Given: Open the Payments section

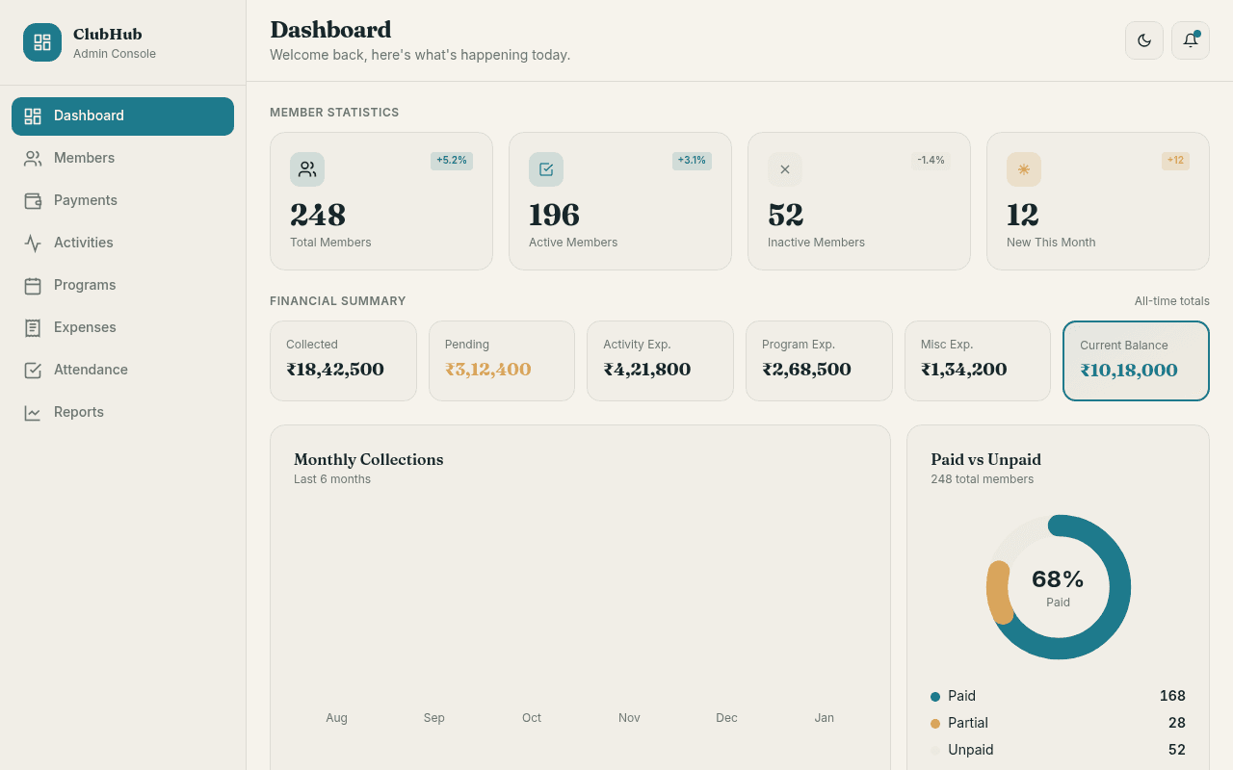Looking at the screenshot, I should (122, 200).
